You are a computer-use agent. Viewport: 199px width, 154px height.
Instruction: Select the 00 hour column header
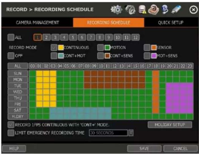coord(33,66)
